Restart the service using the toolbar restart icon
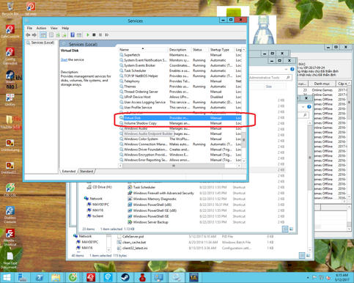Viewport: 354px width, 283px height. coord(107,35)
